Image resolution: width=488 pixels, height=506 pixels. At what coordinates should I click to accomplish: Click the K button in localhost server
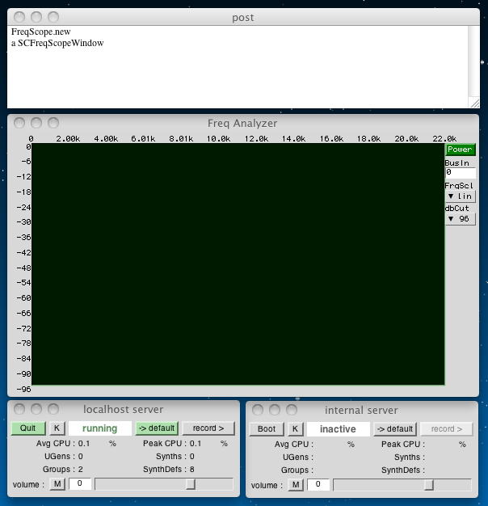[x=57, y=428]
